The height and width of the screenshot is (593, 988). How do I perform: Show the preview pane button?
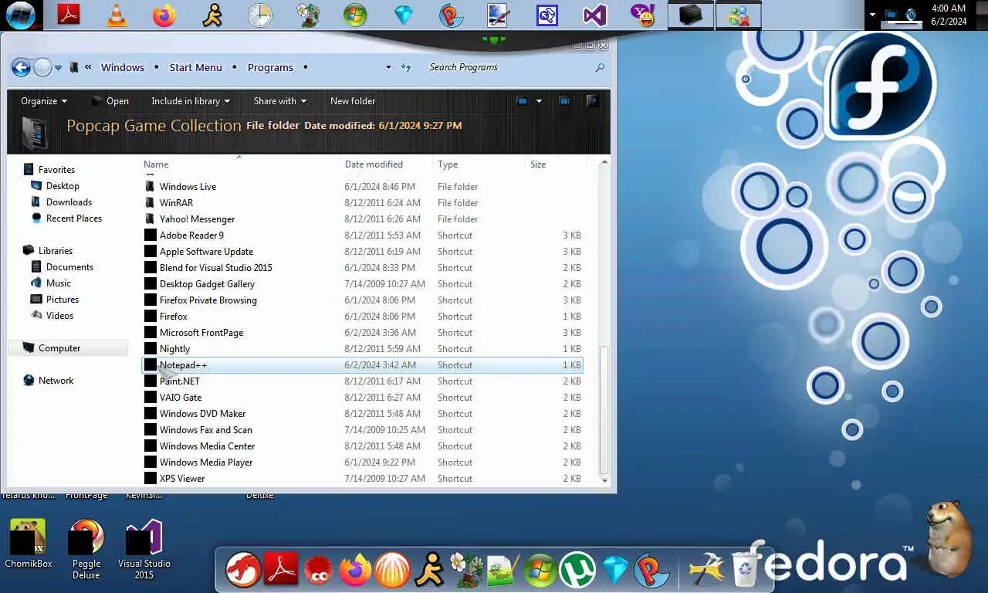click(565, 100)
